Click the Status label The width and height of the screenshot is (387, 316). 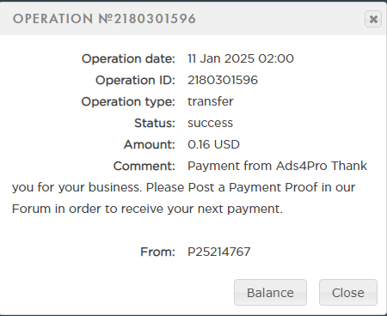click(x=155, y=123)
